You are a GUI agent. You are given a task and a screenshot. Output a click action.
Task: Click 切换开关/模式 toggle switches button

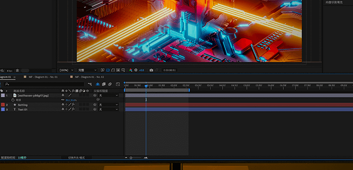coord(76,158)
